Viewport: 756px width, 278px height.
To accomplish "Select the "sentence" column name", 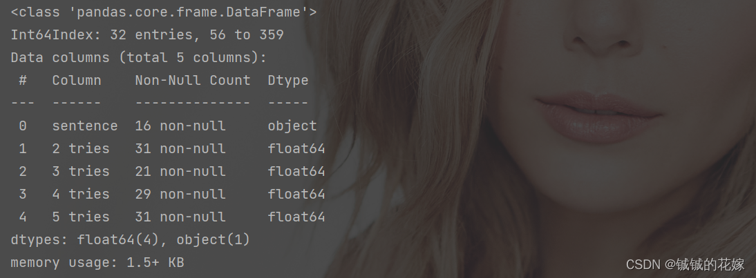I will coord(85,126).
